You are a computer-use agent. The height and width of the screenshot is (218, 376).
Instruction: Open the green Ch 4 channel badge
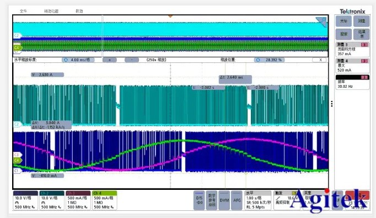tap(104, 200)
